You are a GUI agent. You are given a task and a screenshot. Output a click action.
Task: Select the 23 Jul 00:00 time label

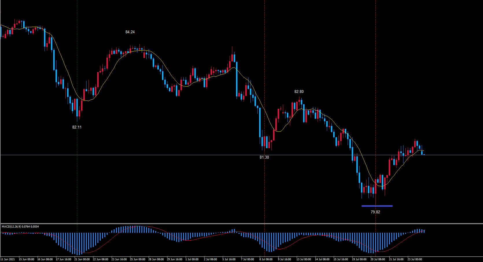[414, 259]
